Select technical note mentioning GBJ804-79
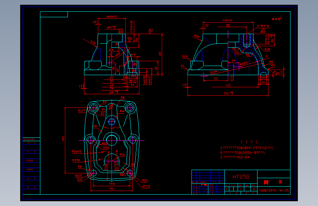 click(247, 148)
